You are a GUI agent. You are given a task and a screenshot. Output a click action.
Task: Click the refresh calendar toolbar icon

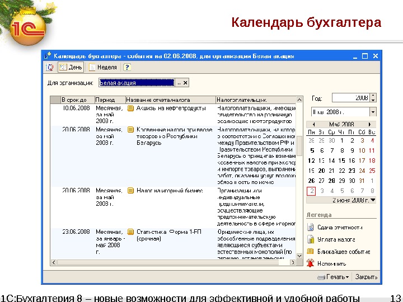[49, 67]
